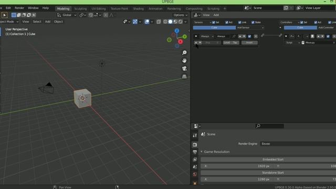Toggle the show gizmo icon
336x189 pixels.
point(135,22)
